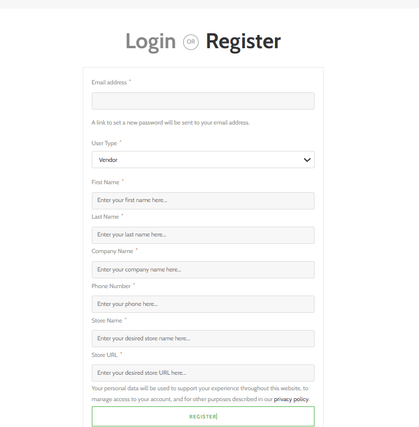
Task: Switch to the Login tab heading
Action: pos(150,41)
